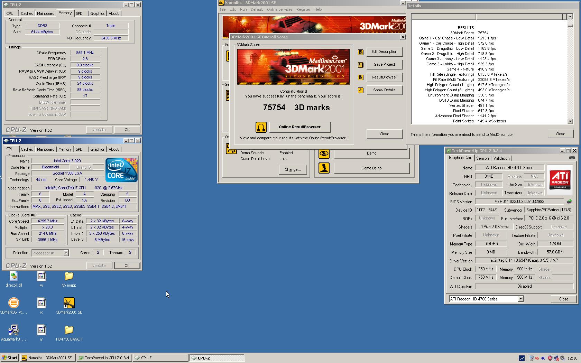Click the disconnected network tray icon
Screen dimensions: 581x363
(x=556, y=358)
